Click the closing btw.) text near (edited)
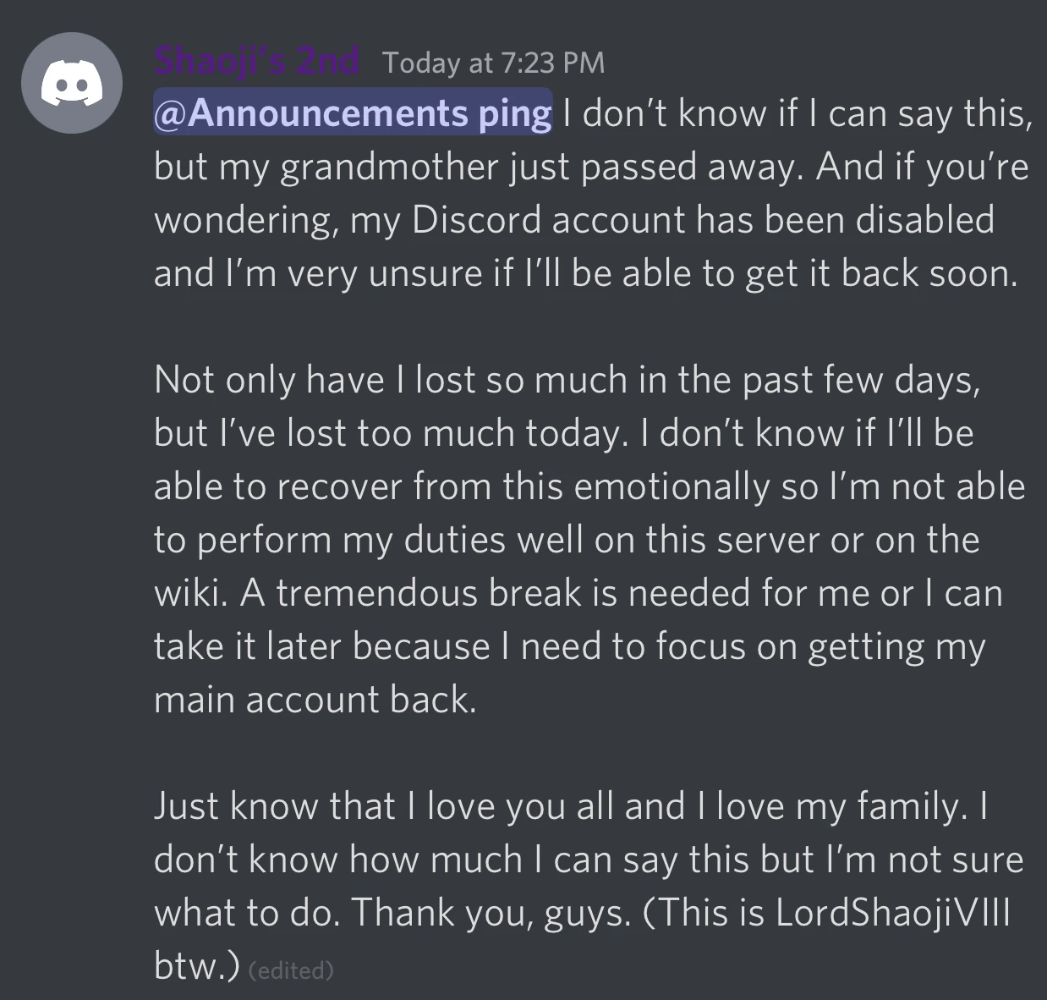Image resolution: width=1047 pixels, height=1000 pixels. coord(195,966)
